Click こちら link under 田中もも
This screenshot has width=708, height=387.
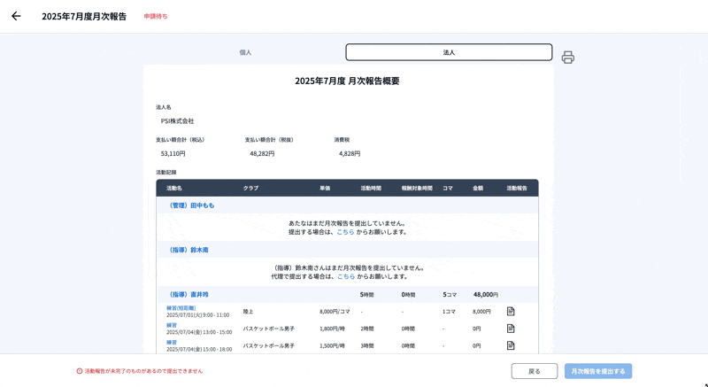coord(345,232)
